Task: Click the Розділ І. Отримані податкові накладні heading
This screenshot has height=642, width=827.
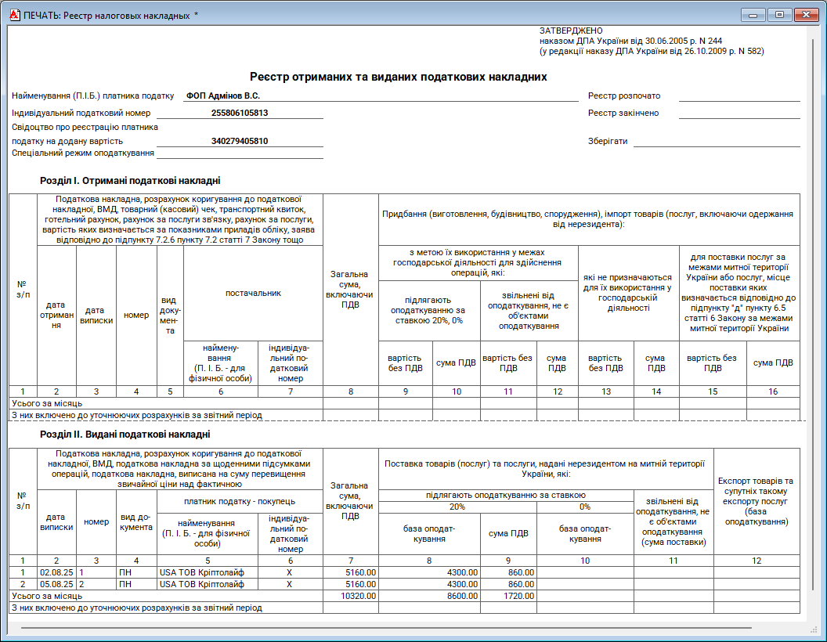Action: click(x=130, y=180)
